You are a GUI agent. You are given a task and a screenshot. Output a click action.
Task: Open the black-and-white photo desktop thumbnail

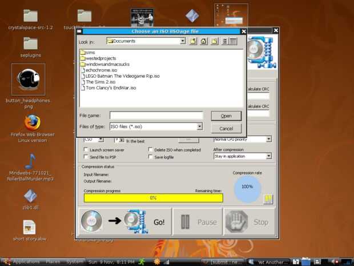pos(142,17)
